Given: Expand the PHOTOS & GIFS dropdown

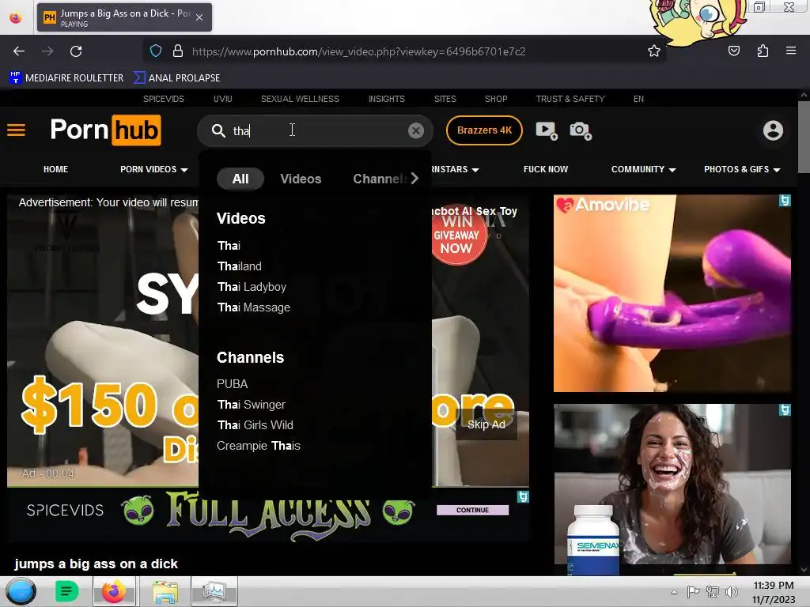Looking at the screenshot, I should coord(742,169).
